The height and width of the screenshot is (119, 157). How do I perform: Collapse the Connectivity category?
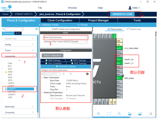pos(19,56)
